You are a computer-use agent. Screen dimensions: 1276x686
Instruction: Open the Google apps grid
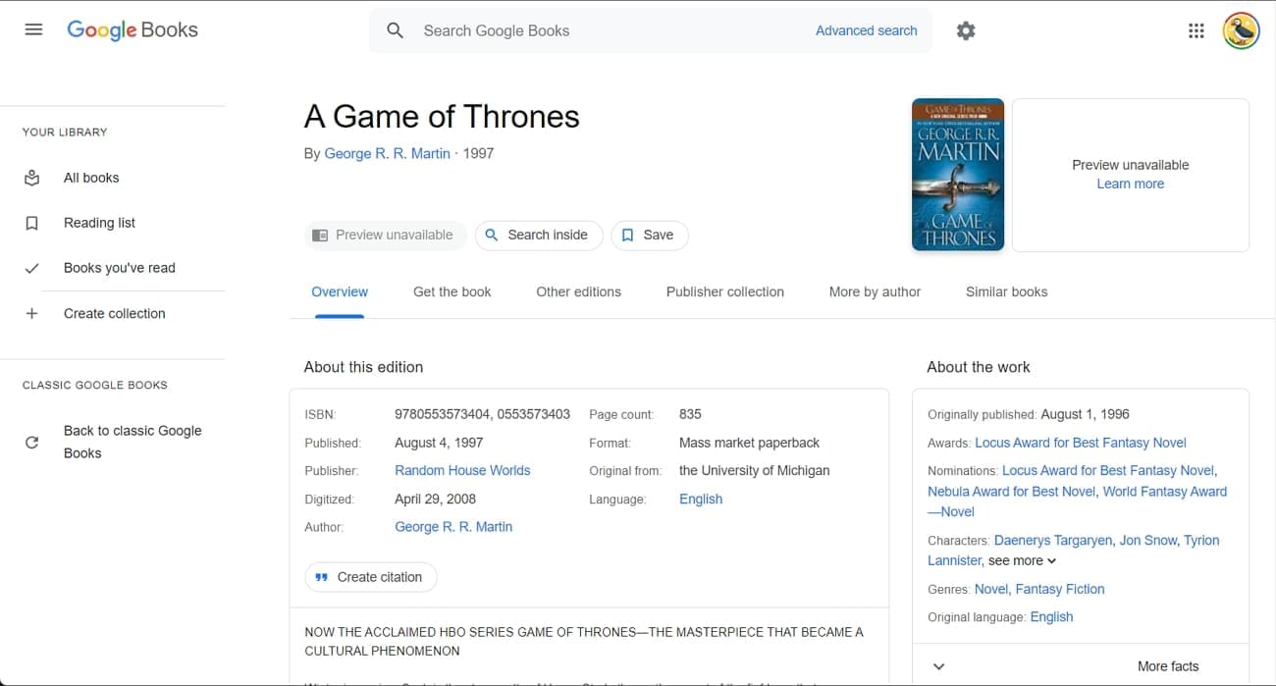1196,30
